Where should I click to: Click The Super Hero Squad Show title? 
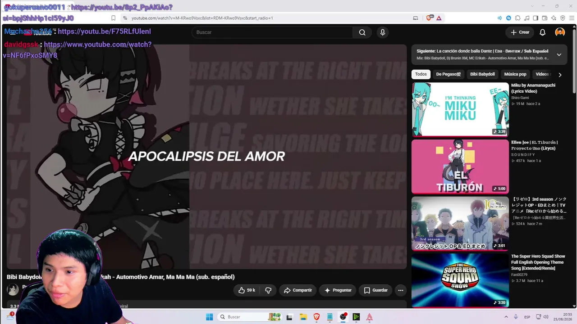(538, 262)
